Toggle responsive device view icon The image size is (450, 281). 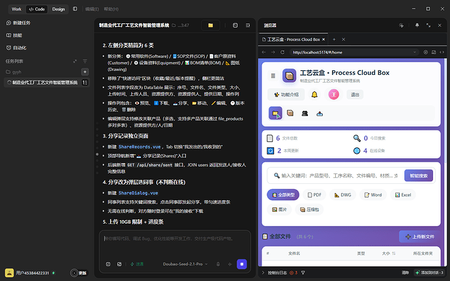pyautogui.click(x=434, y=52)
